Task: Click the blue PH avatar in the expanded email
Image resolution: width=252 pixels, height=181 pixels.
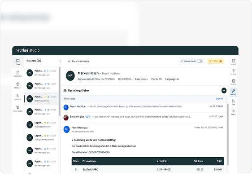Action: click(66, 129)
